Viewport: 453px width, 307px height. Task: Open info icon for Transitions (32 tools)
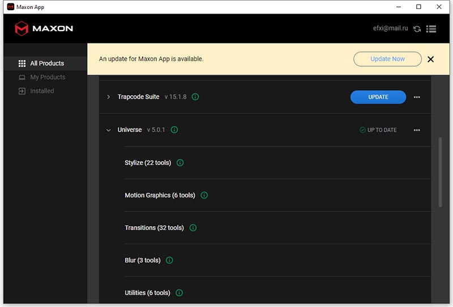coord(193,228)
